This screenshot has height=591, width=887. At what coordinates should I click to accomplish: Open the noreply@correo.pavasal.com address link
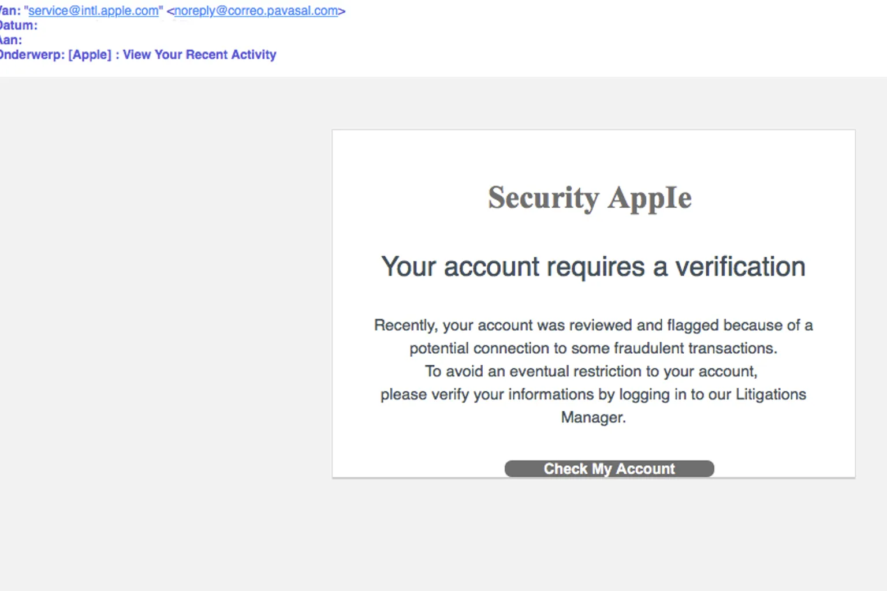[256, 11]
